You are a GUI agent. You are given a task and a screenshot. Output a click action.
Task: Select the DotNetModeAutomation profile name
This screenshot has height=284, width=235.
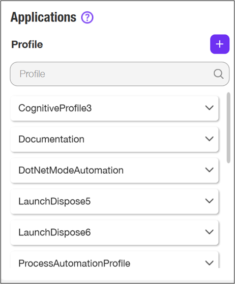[x=71, y=170]
